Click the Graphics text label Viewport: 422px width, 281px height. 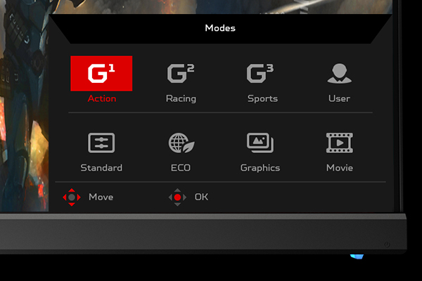coord(260,168)
